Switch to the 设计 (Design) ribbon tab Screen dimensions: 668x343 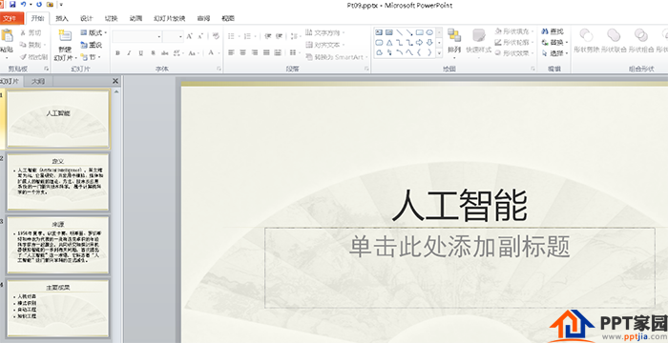pyautogui.click(x=87, y=18)
